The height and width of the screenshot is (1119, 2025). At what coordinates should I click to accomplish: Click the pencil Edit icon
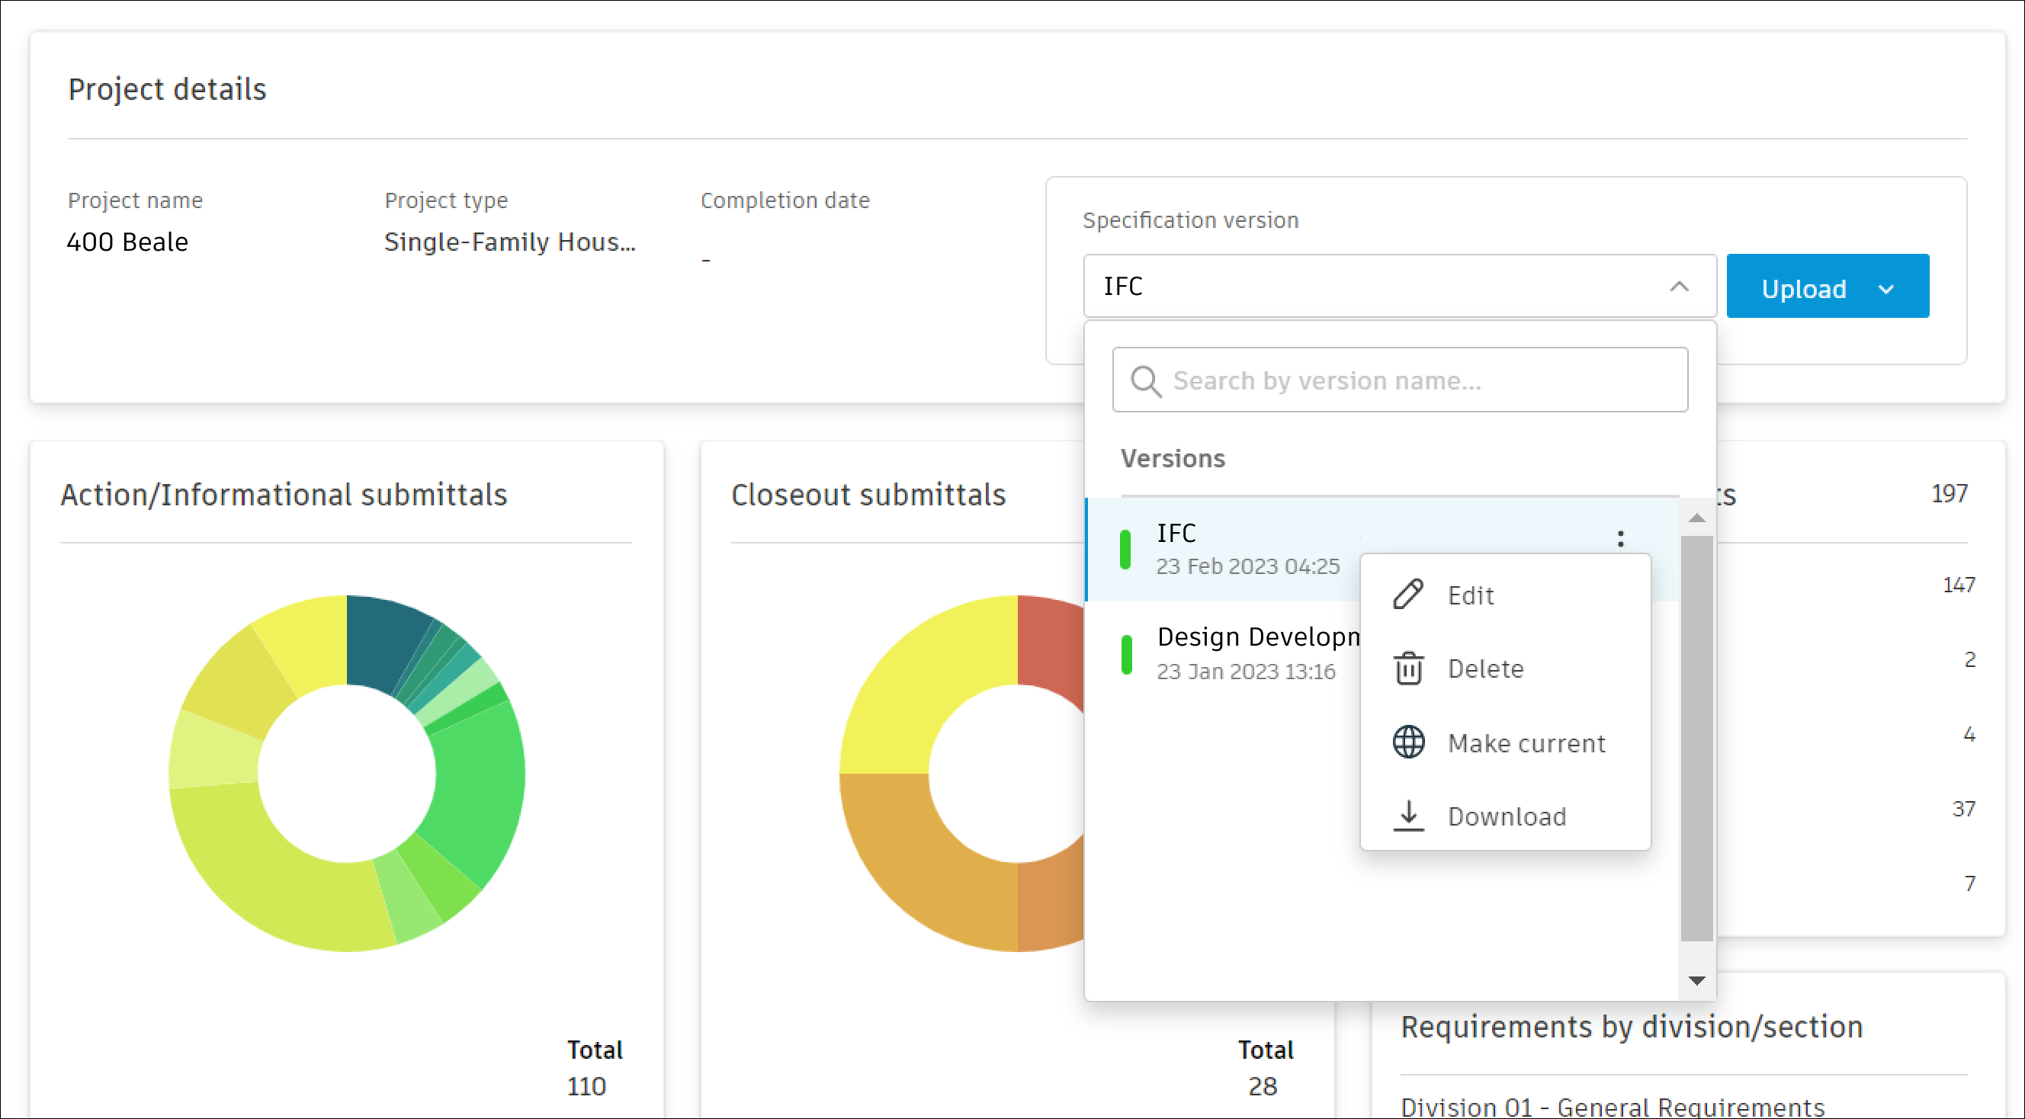click(1408, 594)
